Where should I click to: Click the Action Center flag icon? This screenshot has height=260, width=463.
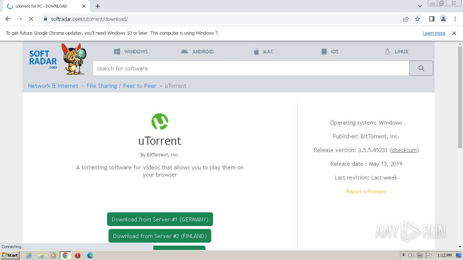[x=428, y=255]
